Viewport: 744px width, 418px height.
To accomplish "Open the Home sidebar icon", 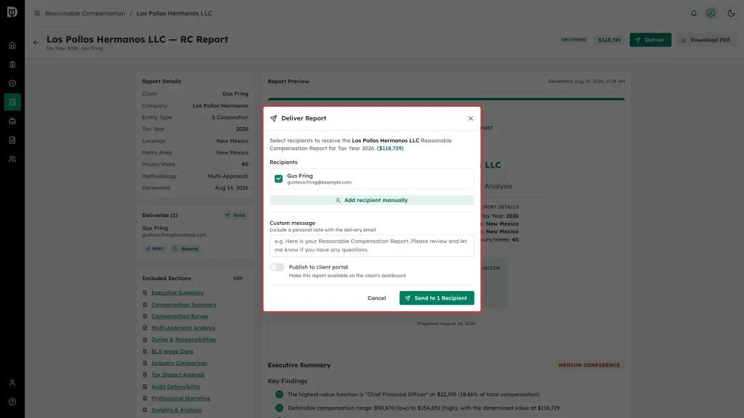I will (x=12, y=46).
